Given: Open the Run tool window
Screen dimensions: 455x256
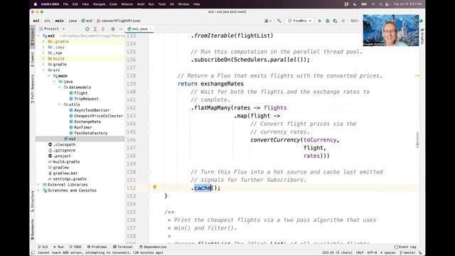Looking at the screenshot, I should pos(58,247).
